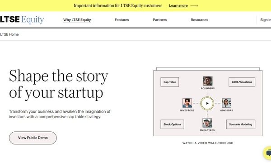Expand the Resources navigation item
The height and width of the screenshot is (163, 271).
(200, 20)
